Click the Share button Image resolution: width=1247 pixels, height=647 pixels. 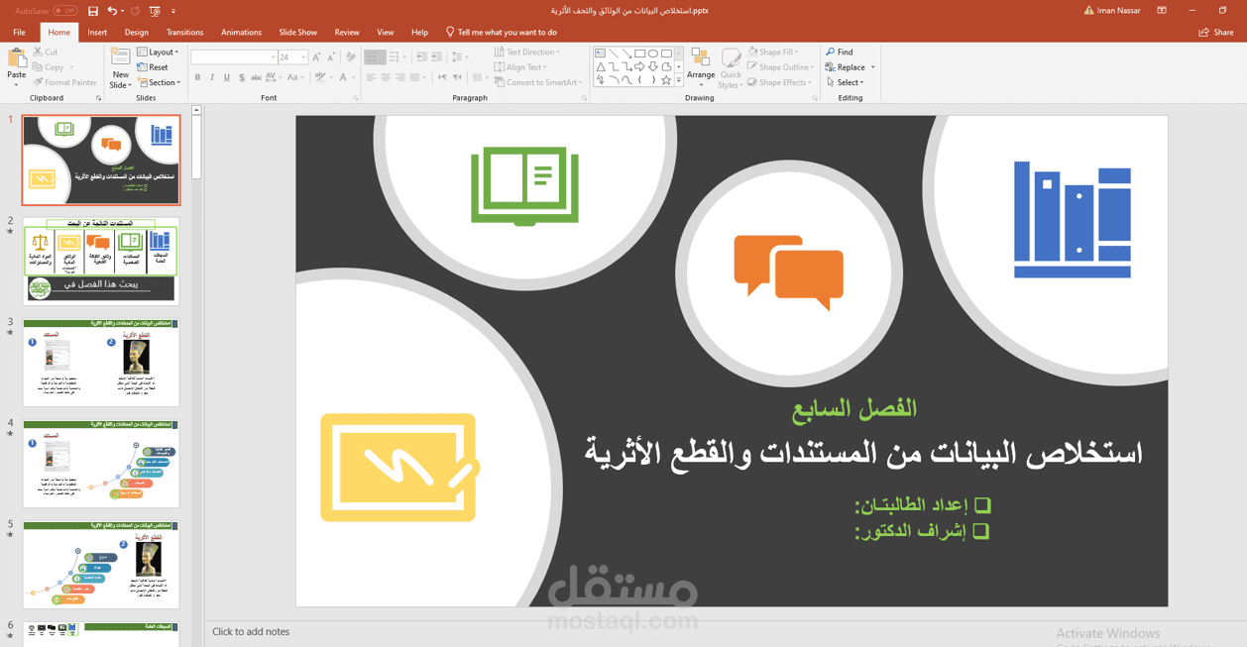point(1216,32)
